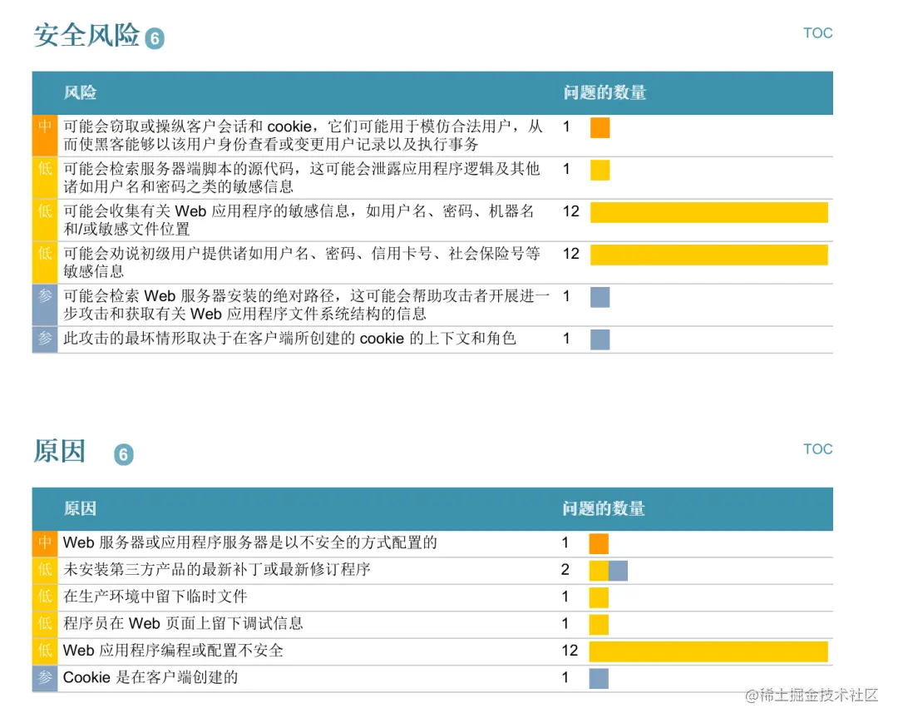Click the count 1 for the cookie session risk
This screenshot has height=723, width=898.
tap(566, 126)
